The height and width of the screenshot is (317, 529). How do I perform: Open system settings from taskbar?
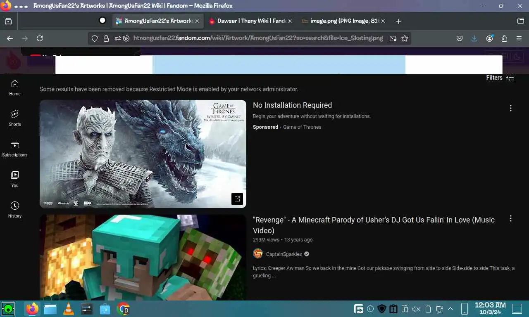[87, 309]
